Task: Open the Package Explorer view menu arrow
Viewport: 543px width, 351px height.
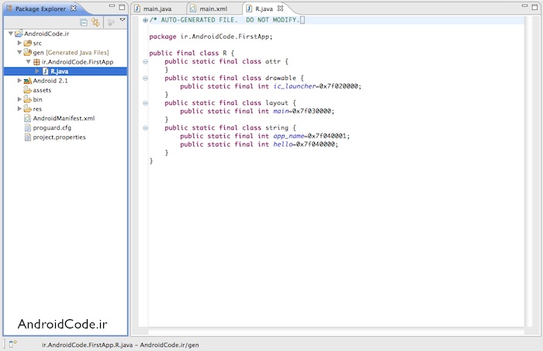Action: coord(122,20)
